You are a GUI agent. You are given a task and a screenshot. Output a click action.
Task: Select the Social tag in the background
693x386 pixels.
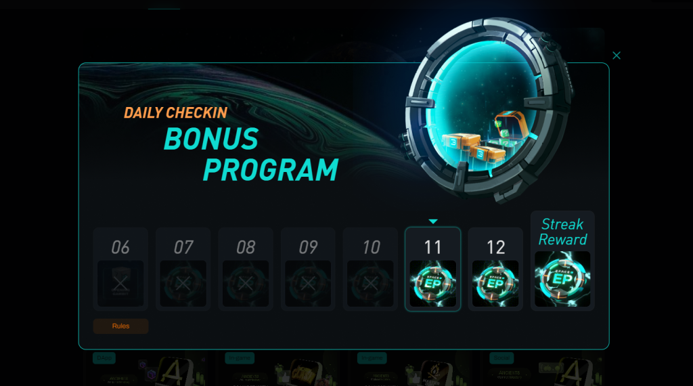501,358
